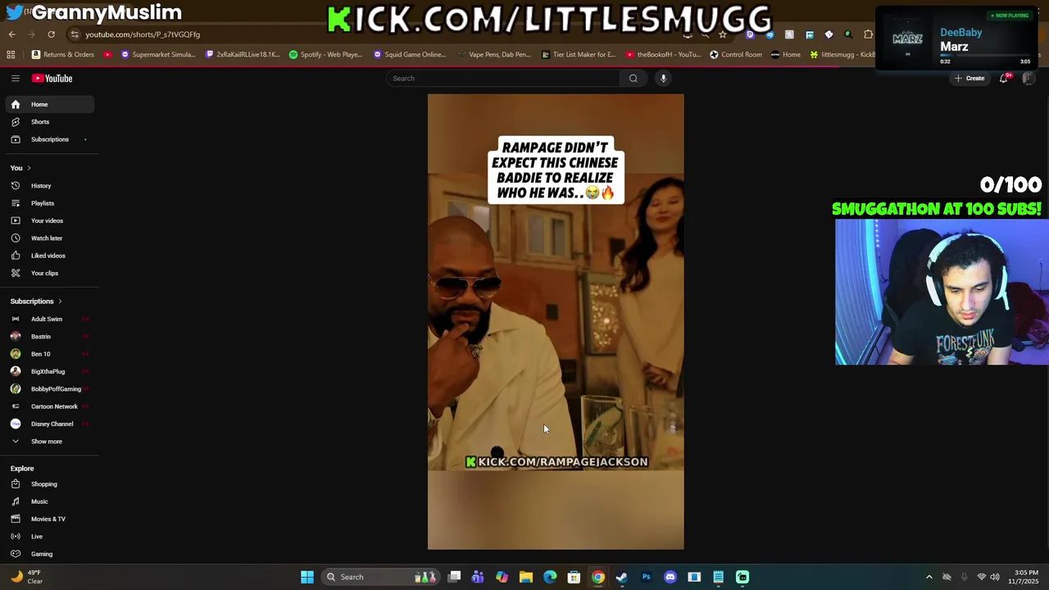Open Your clips in the sidebar
The width and height of the screenshot is (1049, 590).
49,273
